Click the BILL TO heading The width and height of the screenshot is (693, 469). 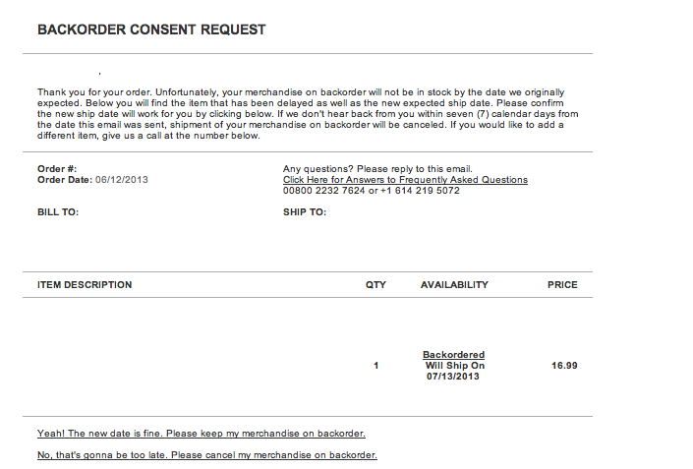[x=58, y=212]
